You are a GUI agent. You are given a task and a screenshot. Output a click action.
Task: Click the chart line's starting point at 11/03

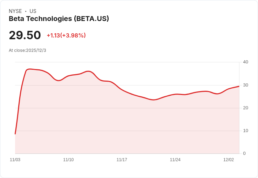pos(15,134)
